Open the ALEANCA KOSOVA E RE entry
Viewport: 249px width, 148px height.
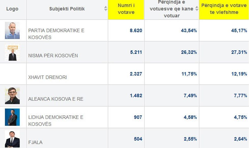pyautogui.click(x=56, y=99)
